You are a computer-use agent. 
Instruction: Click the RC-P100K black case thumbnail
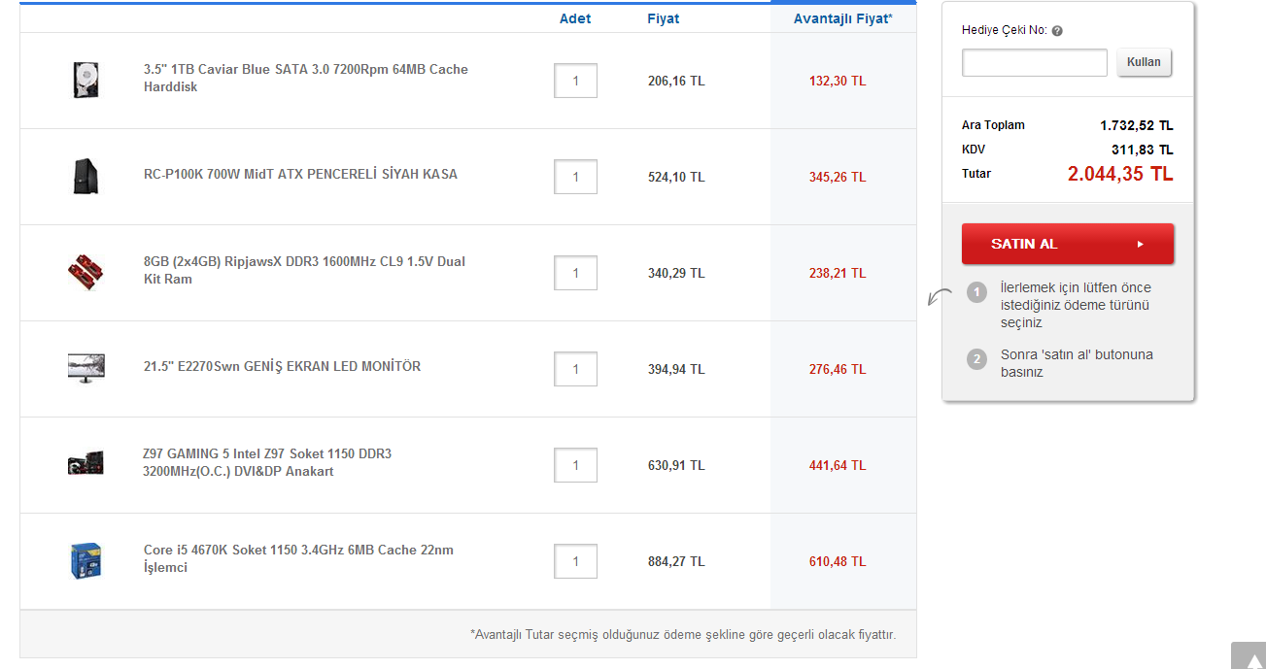pyautogui.click(x=86, y=176)
